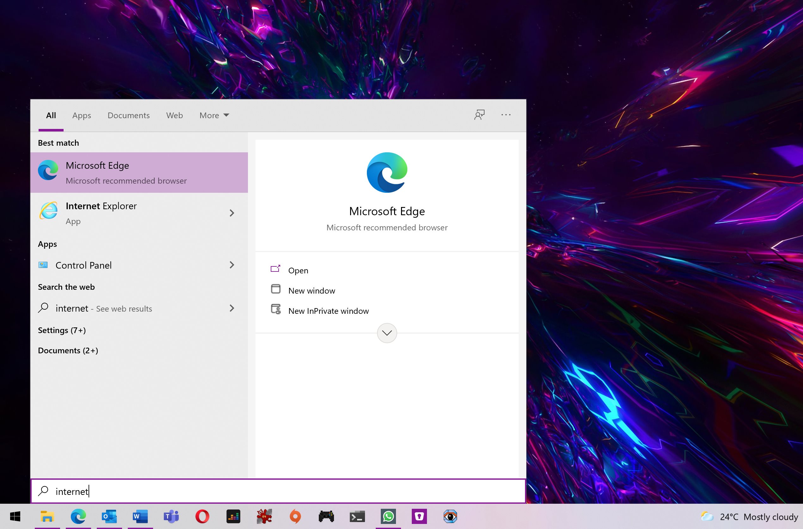Expand more actions with the round down-arrow

point(387,333)
